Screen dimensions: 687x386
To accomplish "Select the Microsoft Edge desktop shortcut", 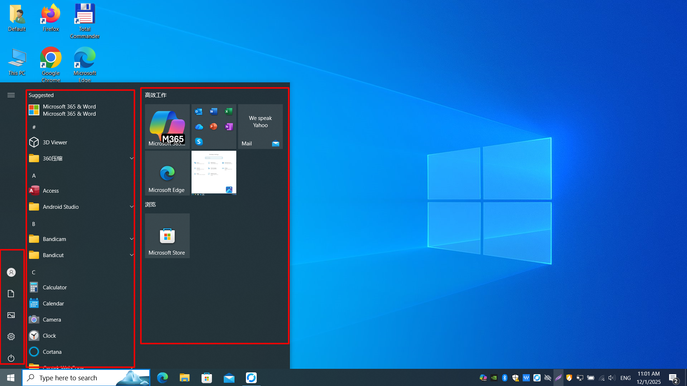I will (85, 65).
